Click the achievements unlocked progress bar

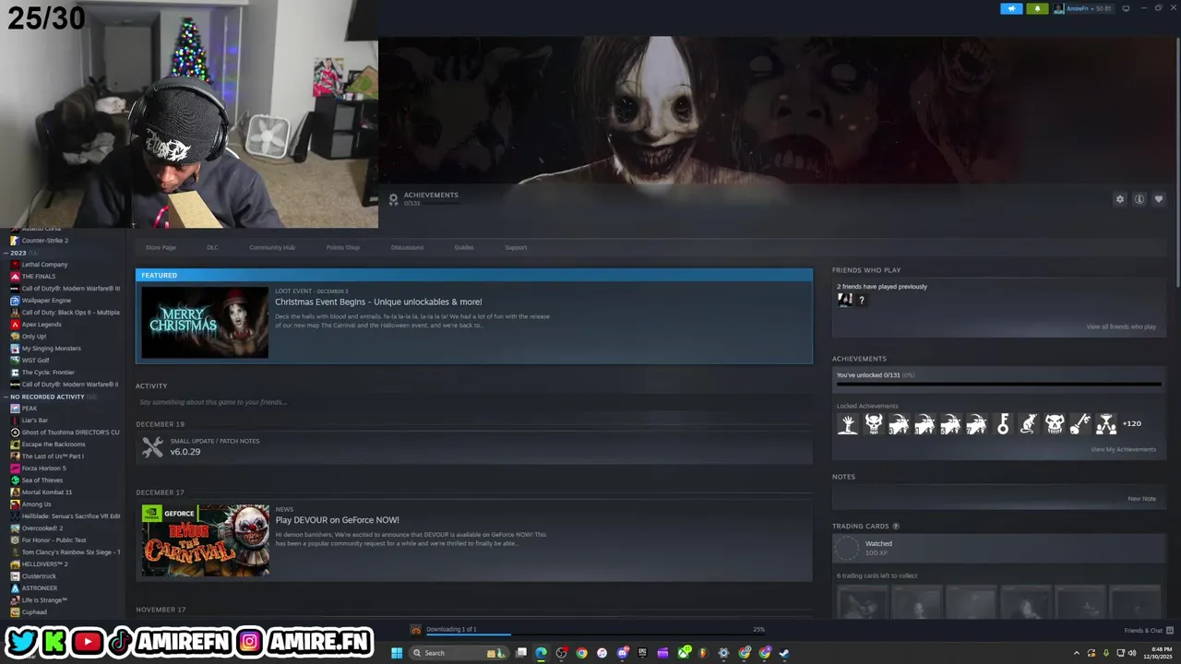[x=998, y=385]
